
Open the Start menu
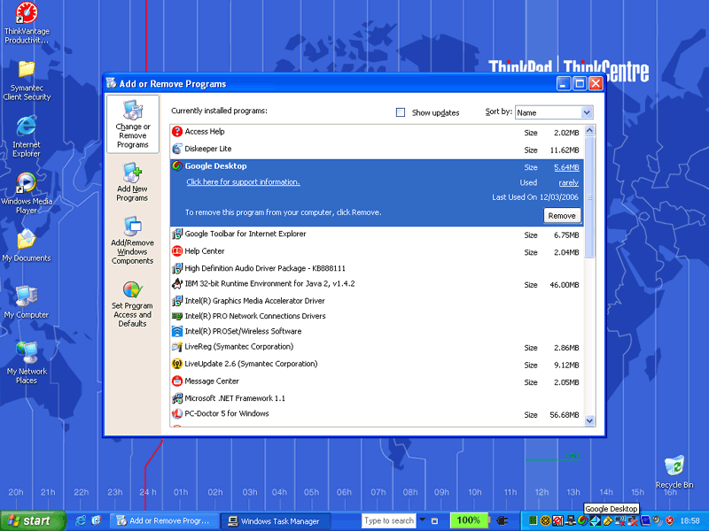click(x=31, y=520)
